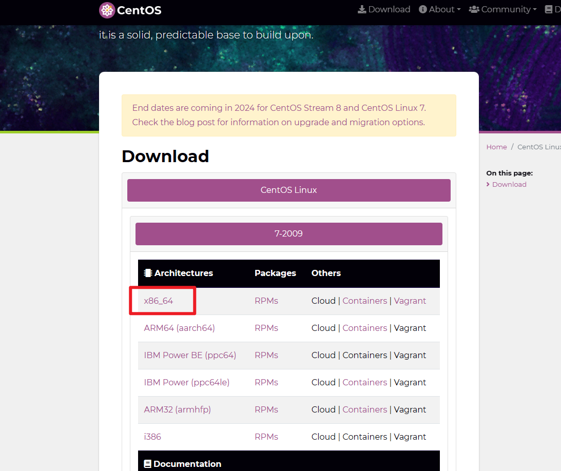Viewport: 561px width, 471px height.
Task: Jump to Download under On this page
Action: click(509, 185)
